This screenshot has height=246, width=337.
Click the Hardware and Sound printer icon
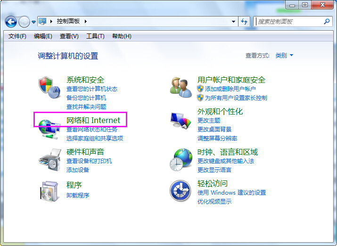pos(50,160)
